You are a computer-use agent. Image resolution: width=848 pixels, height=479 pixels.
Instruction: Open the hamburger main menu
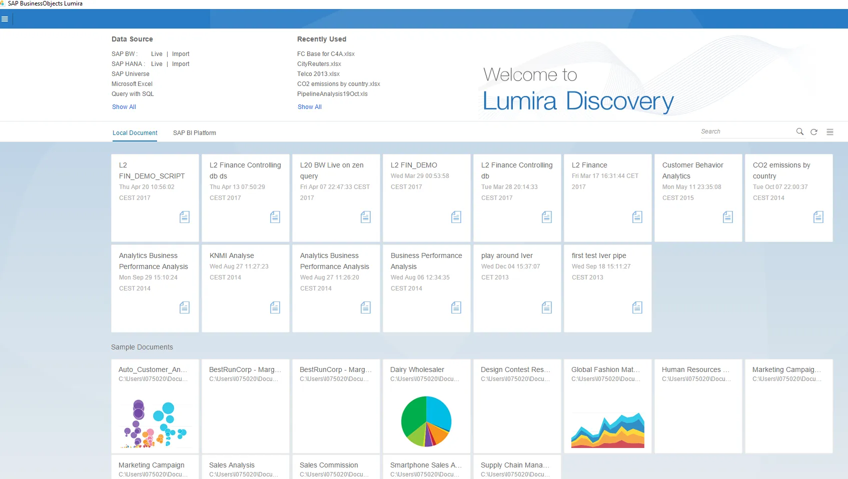click(x=5, y=19)
